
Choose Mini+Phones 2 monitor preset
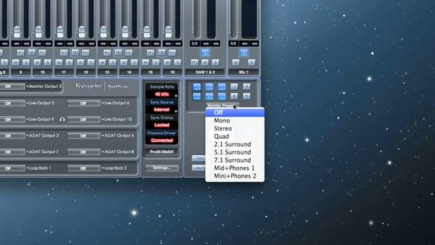[x=234, y=176]
